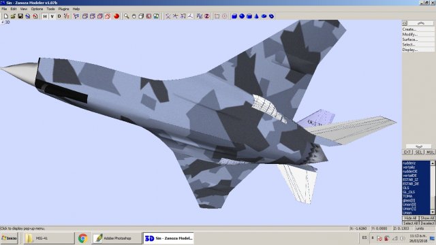This screenshot has height=245, width=436.
Task: Open the Plugins menu
Action: point(63,9)
